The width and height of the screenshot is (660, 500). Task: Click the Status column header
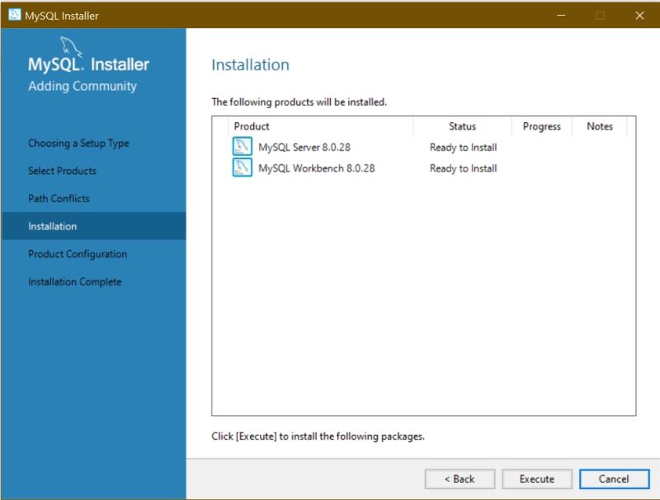(462, 126)
